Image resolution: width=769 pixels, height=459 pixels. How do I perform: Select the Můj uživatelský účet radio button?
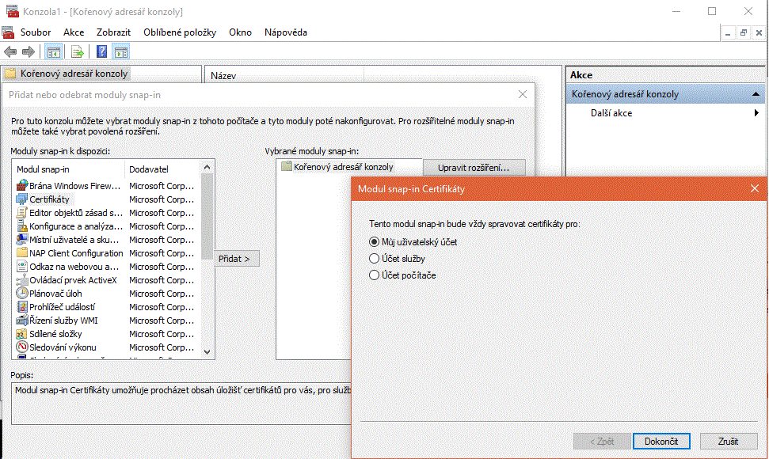tap(375, 242)
